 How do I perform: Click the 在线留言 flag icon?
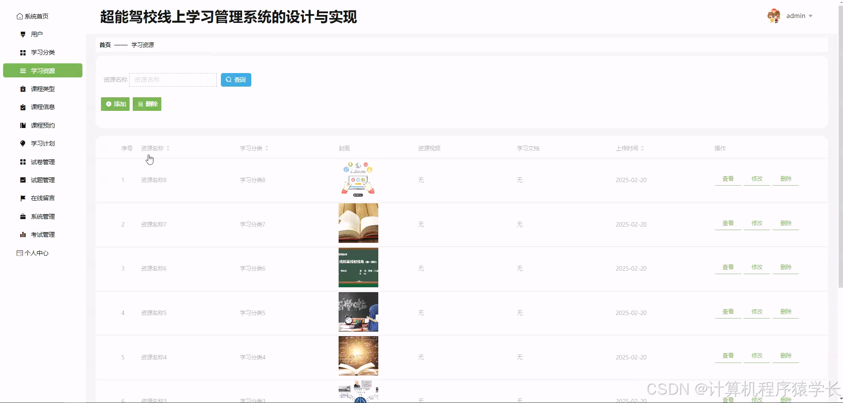[x=23, y=198]
